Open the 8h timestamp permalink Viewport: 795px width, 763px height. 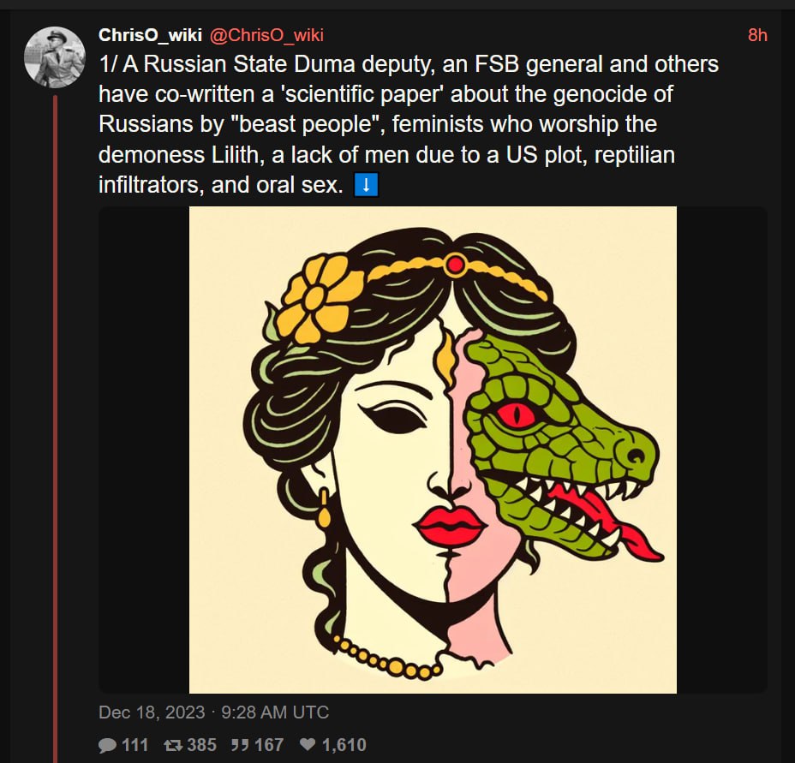point(757,35)
